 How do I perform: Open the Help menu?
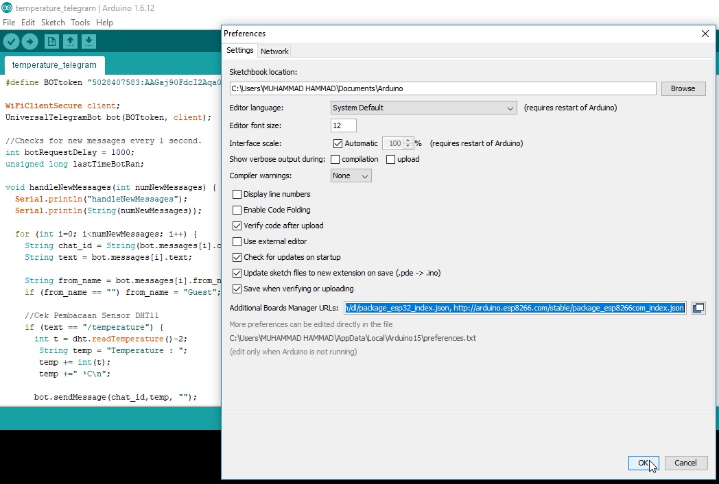104,23
